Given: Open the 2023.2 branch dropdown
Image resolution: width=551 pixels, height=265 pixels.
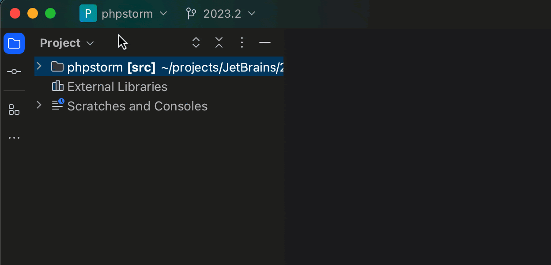Looking at the screenshot, I should pos(229,14).
